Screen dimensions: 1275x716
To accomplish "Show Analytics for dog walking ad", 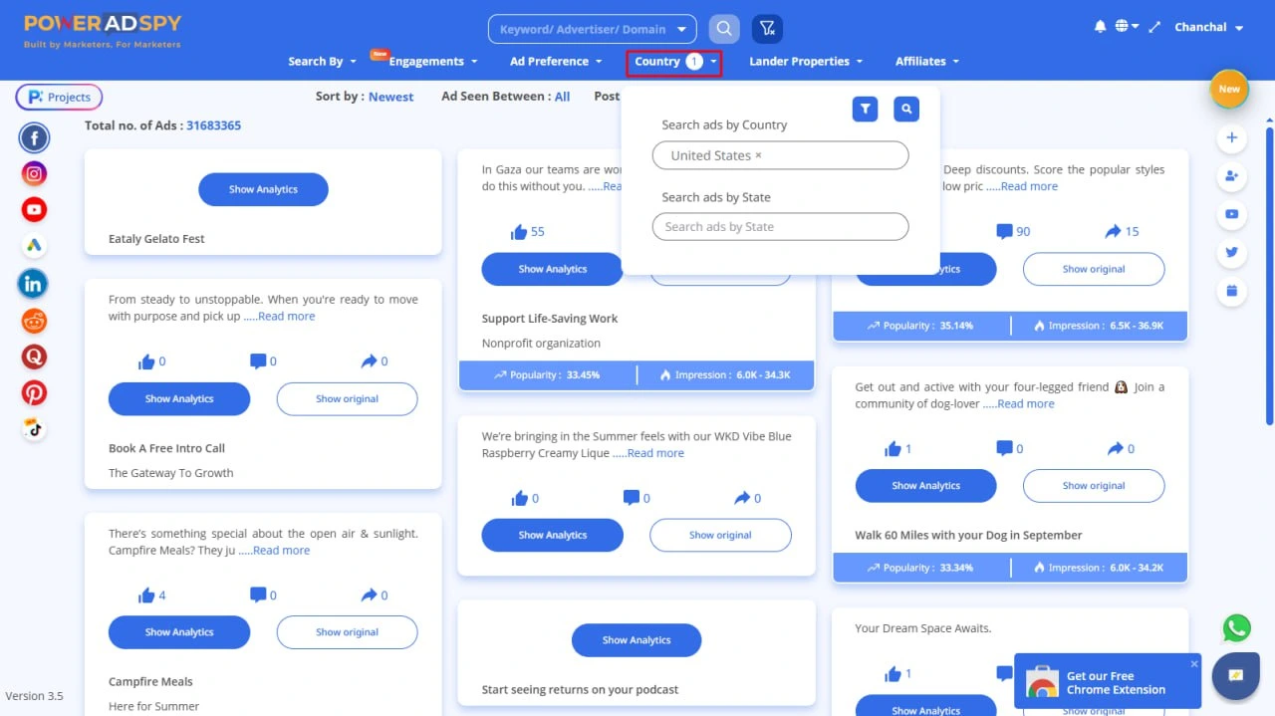I will 925,486.
